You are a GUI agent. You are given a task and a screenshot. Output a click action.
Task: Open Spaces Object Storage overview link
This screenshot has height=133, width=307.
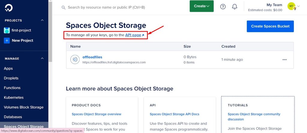tap(97, 114)
